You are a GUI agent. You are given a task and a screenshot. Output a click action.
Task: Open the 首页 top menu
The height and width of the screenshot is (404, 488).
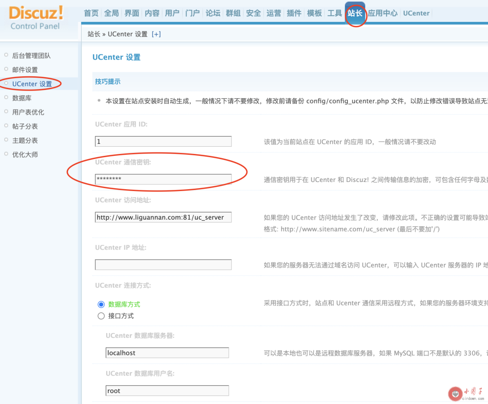(x=91, y=13)
